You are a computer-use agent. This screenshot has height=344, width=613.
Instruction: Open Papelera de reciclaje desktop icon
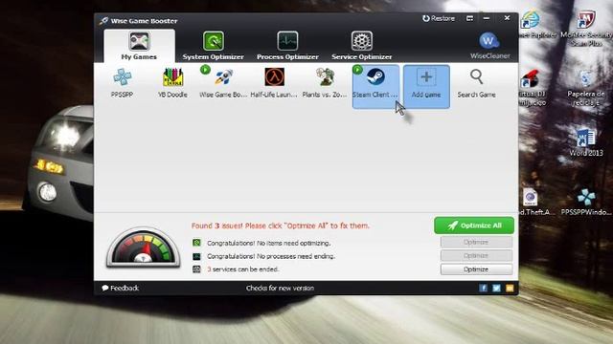(586, 89)
